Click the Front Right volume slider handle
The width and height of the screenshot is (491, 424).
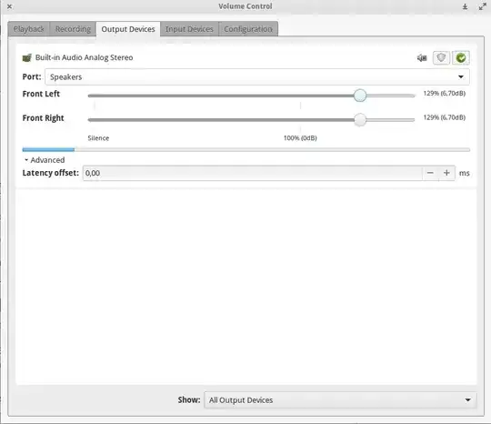click(360, 119)
